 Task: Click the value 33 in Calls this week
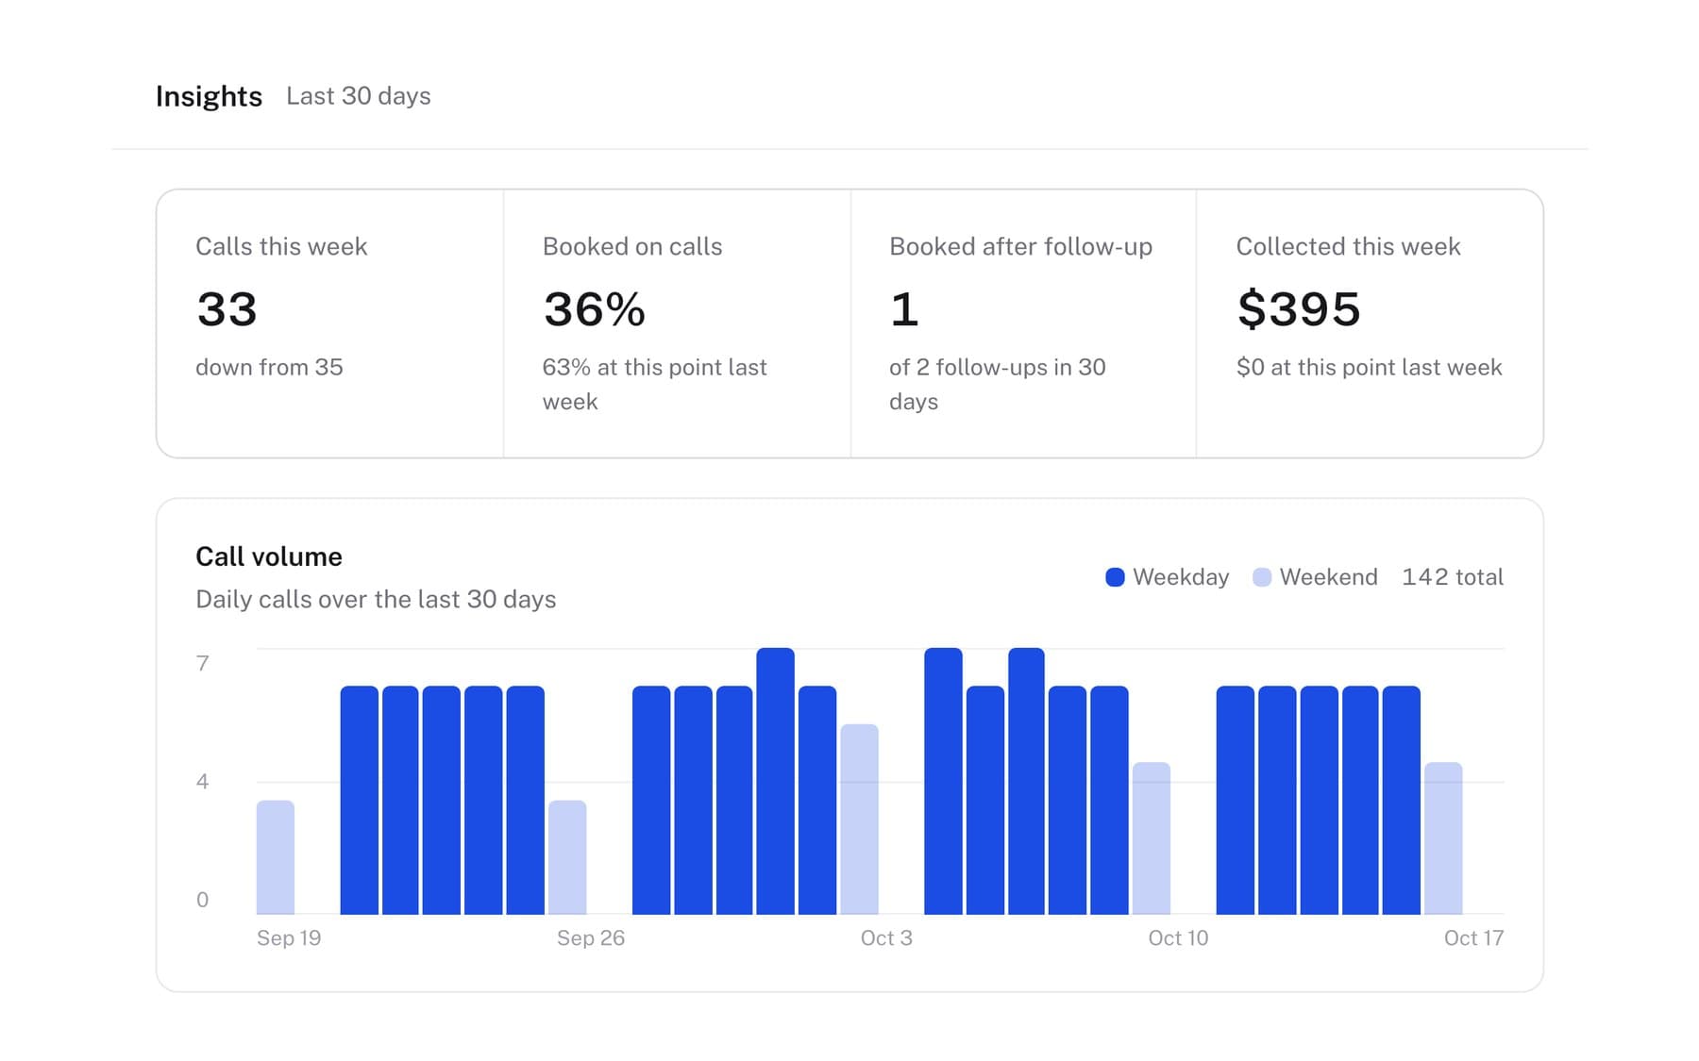pyautogui.click(x=227, y=309)
